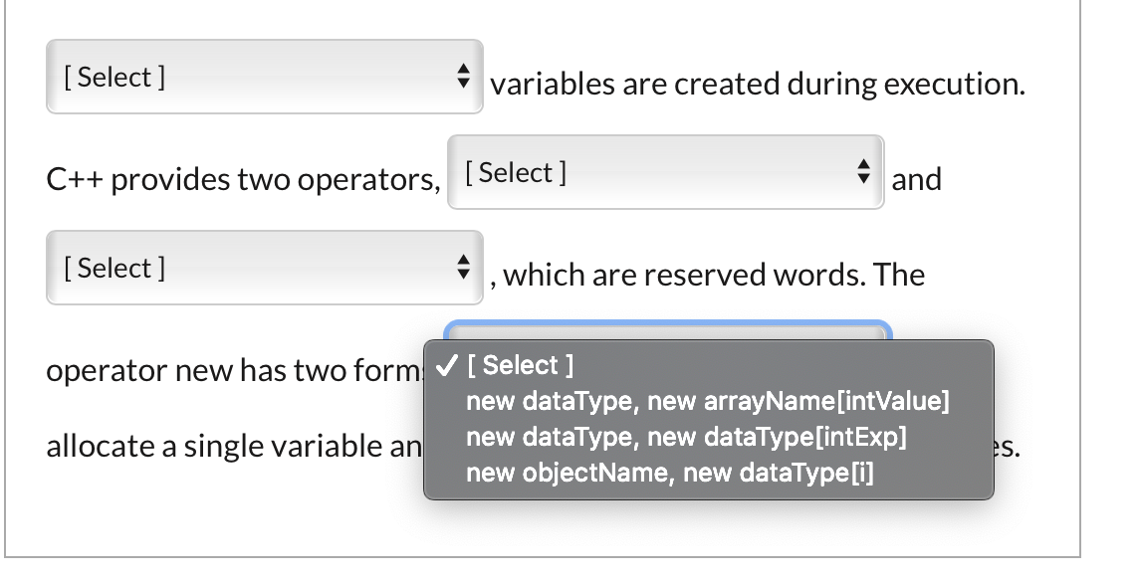1141x583 pixels.
Task: Click the down arrow on the second dropdown control
Action: 862,178
